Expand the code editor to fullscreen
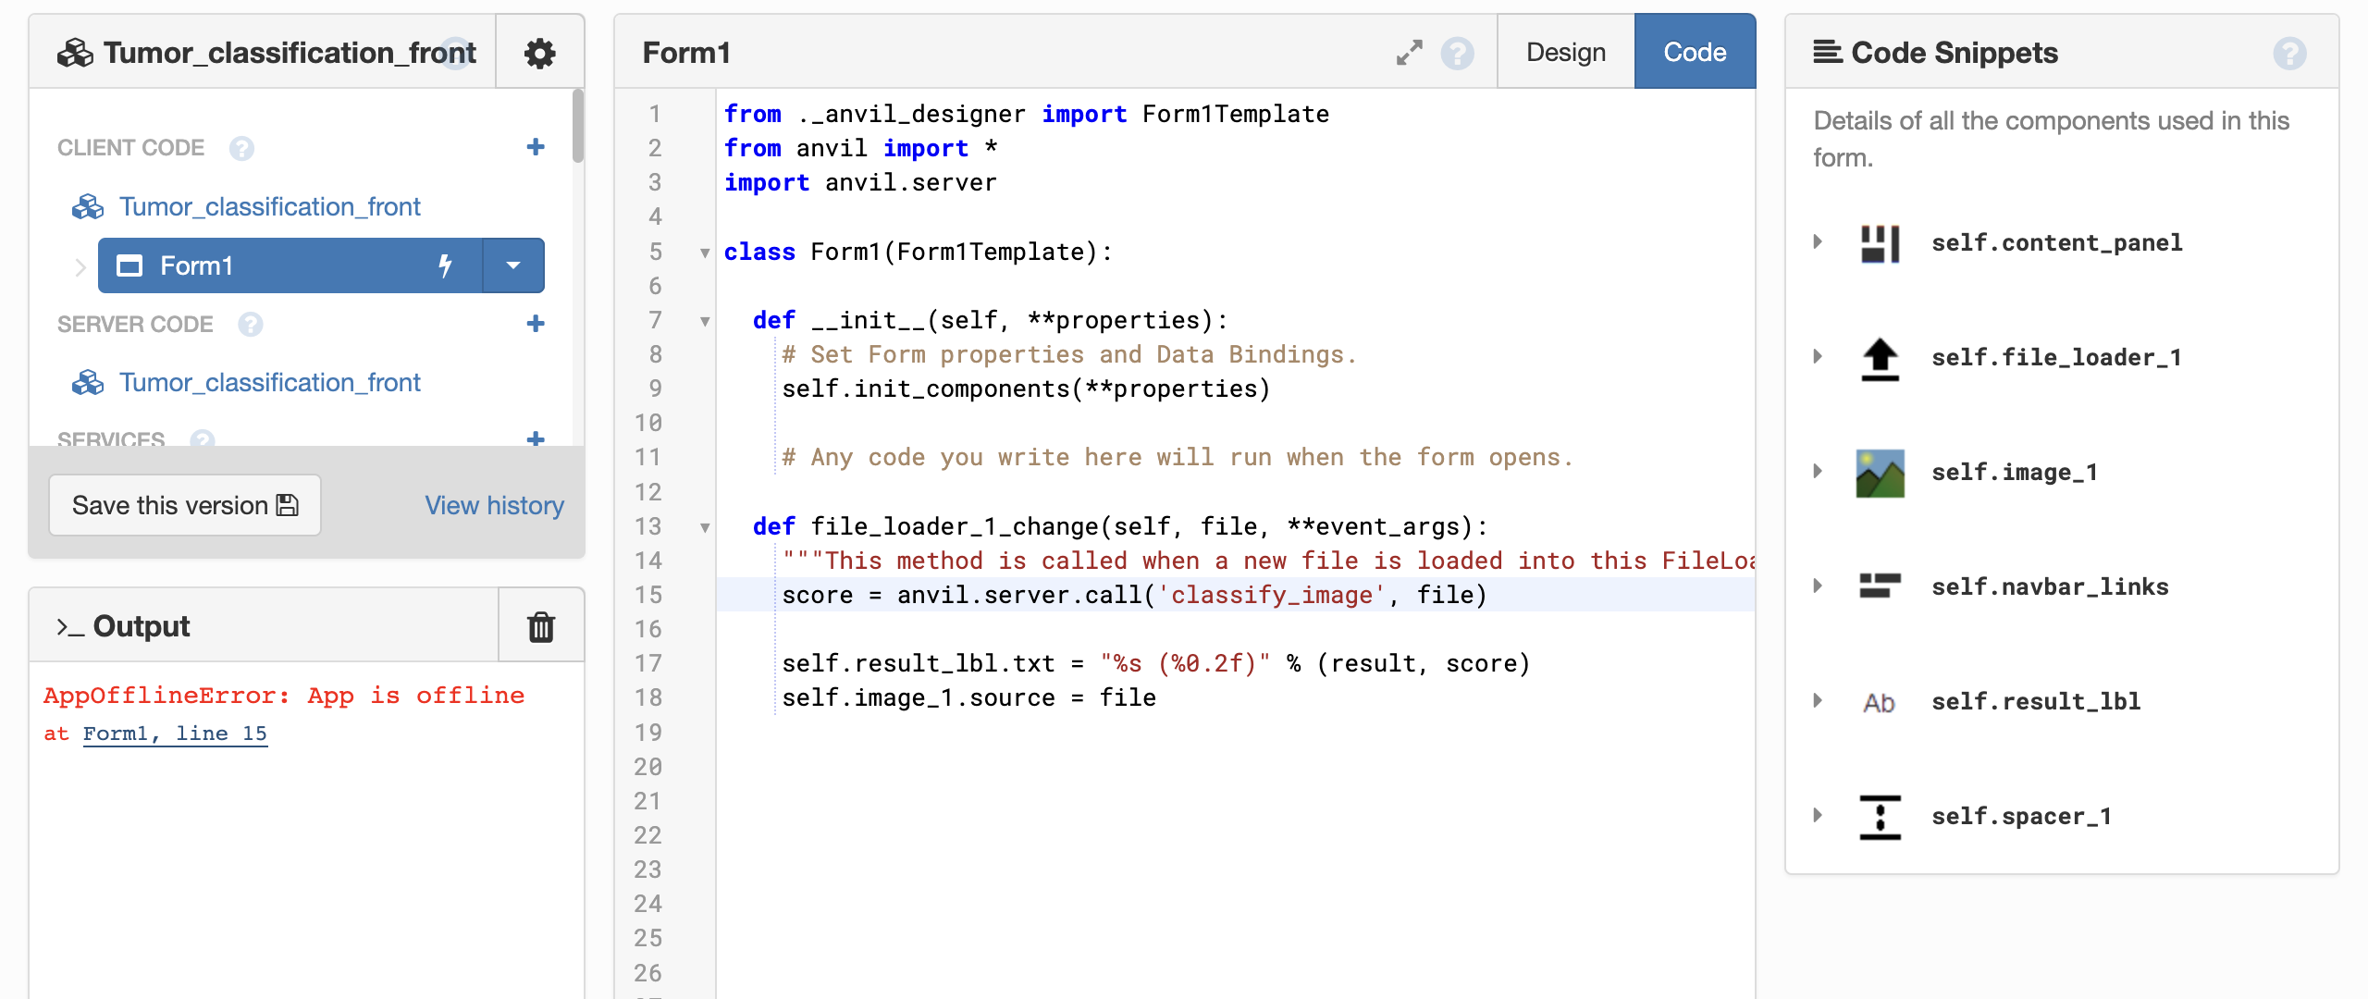 [1409, 54]
